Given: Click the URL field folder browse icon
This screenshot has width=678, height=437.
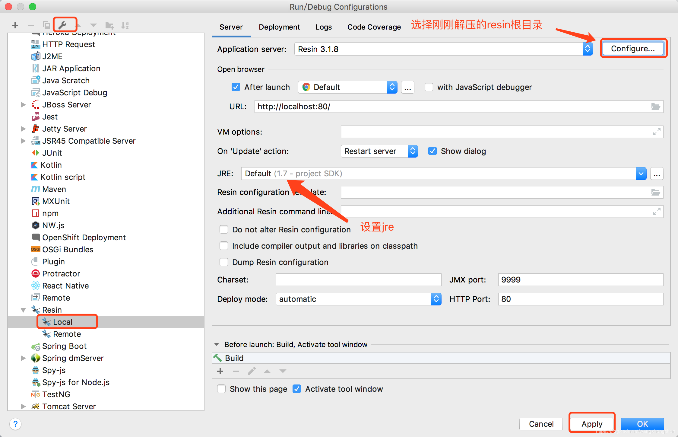Looking at the screenshot, I should (x=656, y=107).
